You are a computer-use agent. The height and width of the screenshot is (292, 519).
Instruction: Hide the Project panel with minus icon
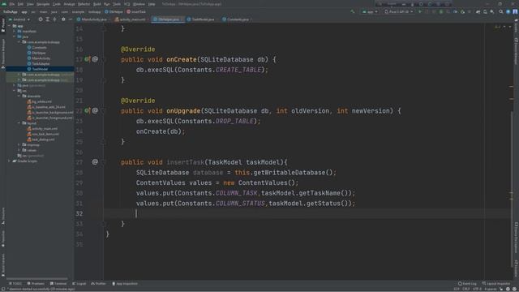[71, 19]
